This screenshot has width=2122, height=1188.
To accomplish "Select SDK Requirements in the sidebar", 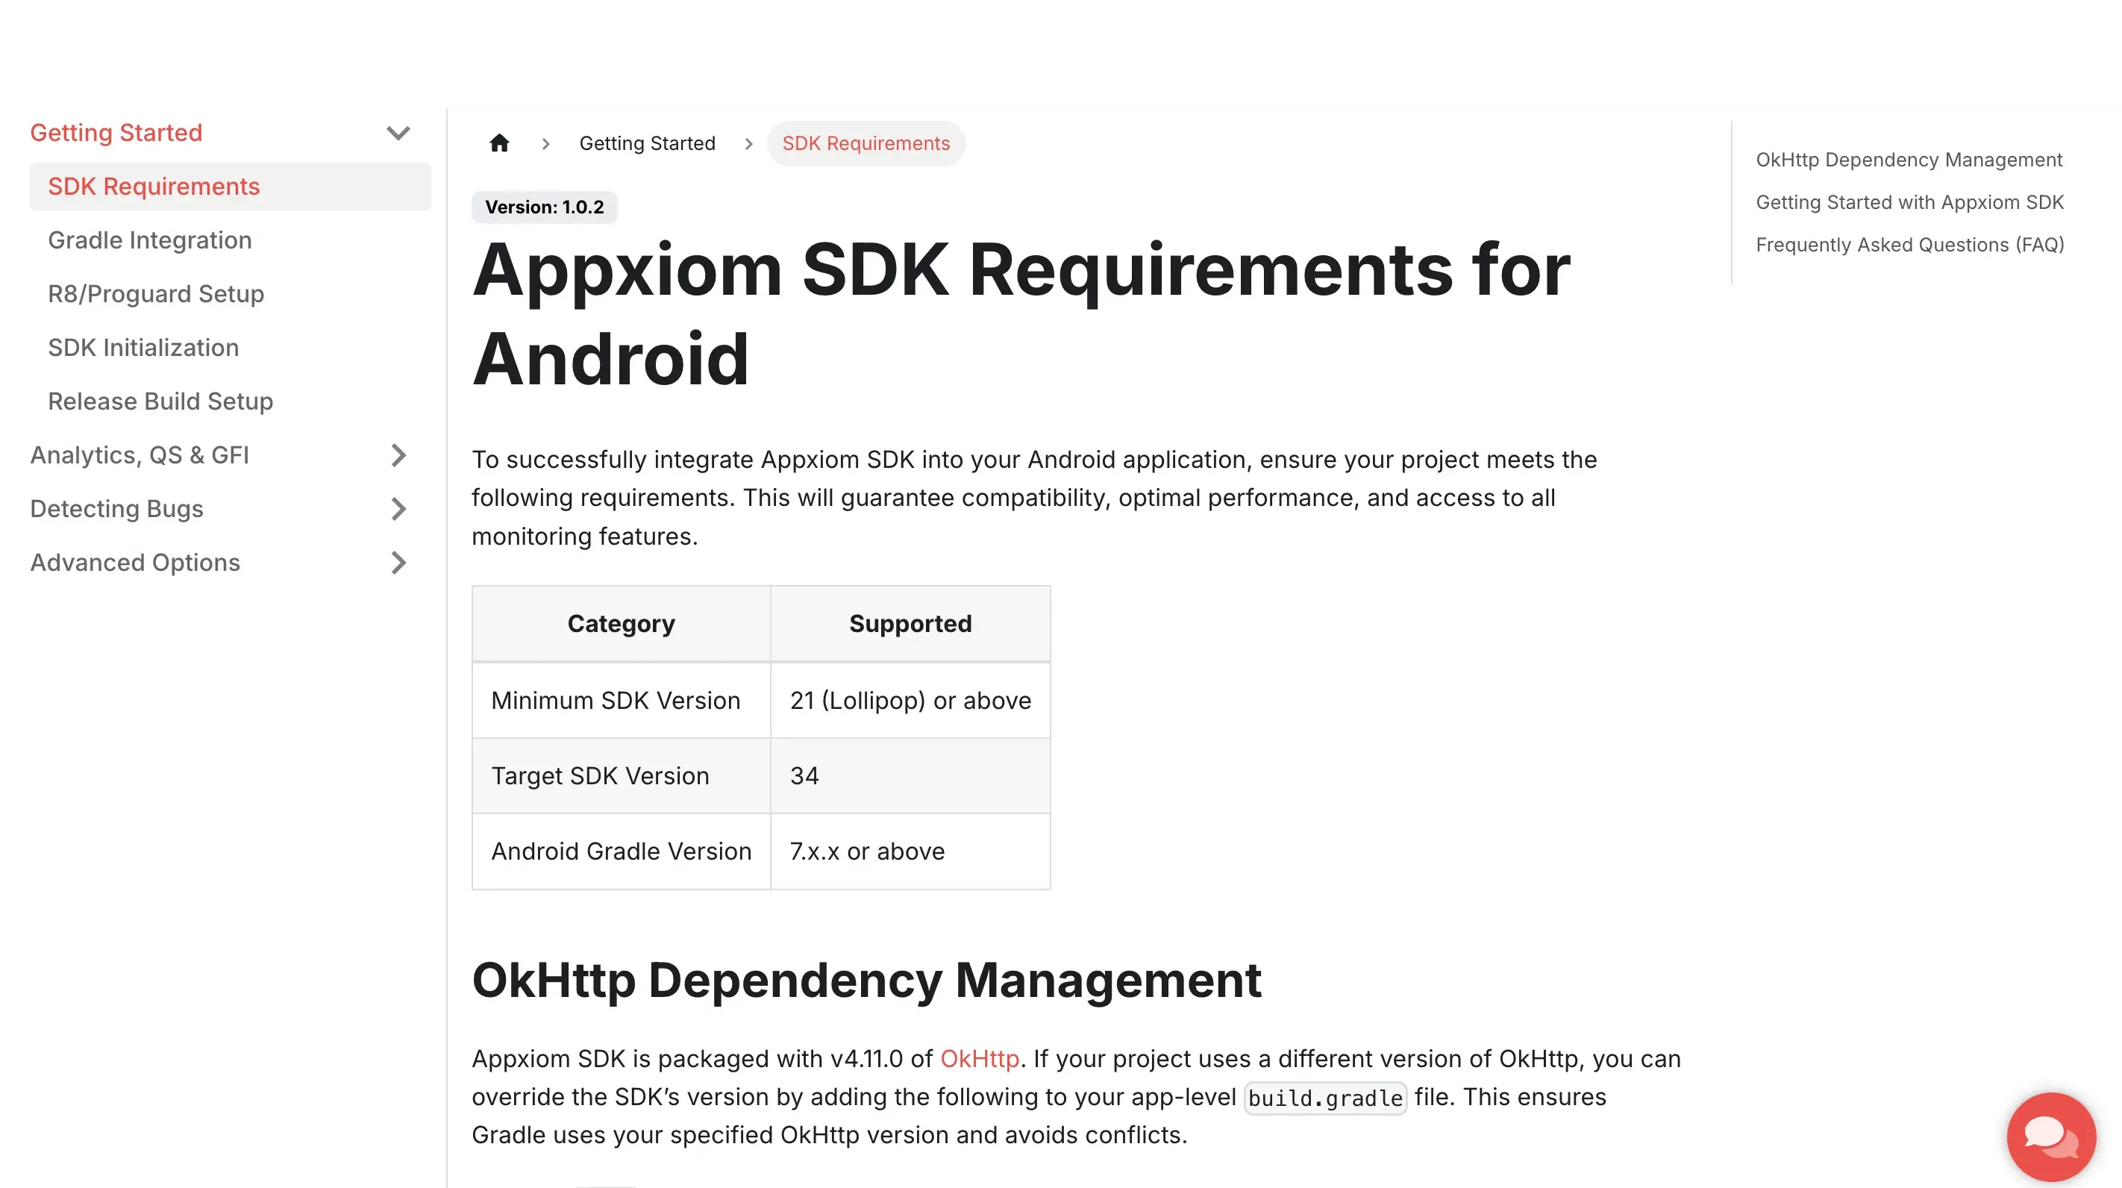I will tap(154, 187).
